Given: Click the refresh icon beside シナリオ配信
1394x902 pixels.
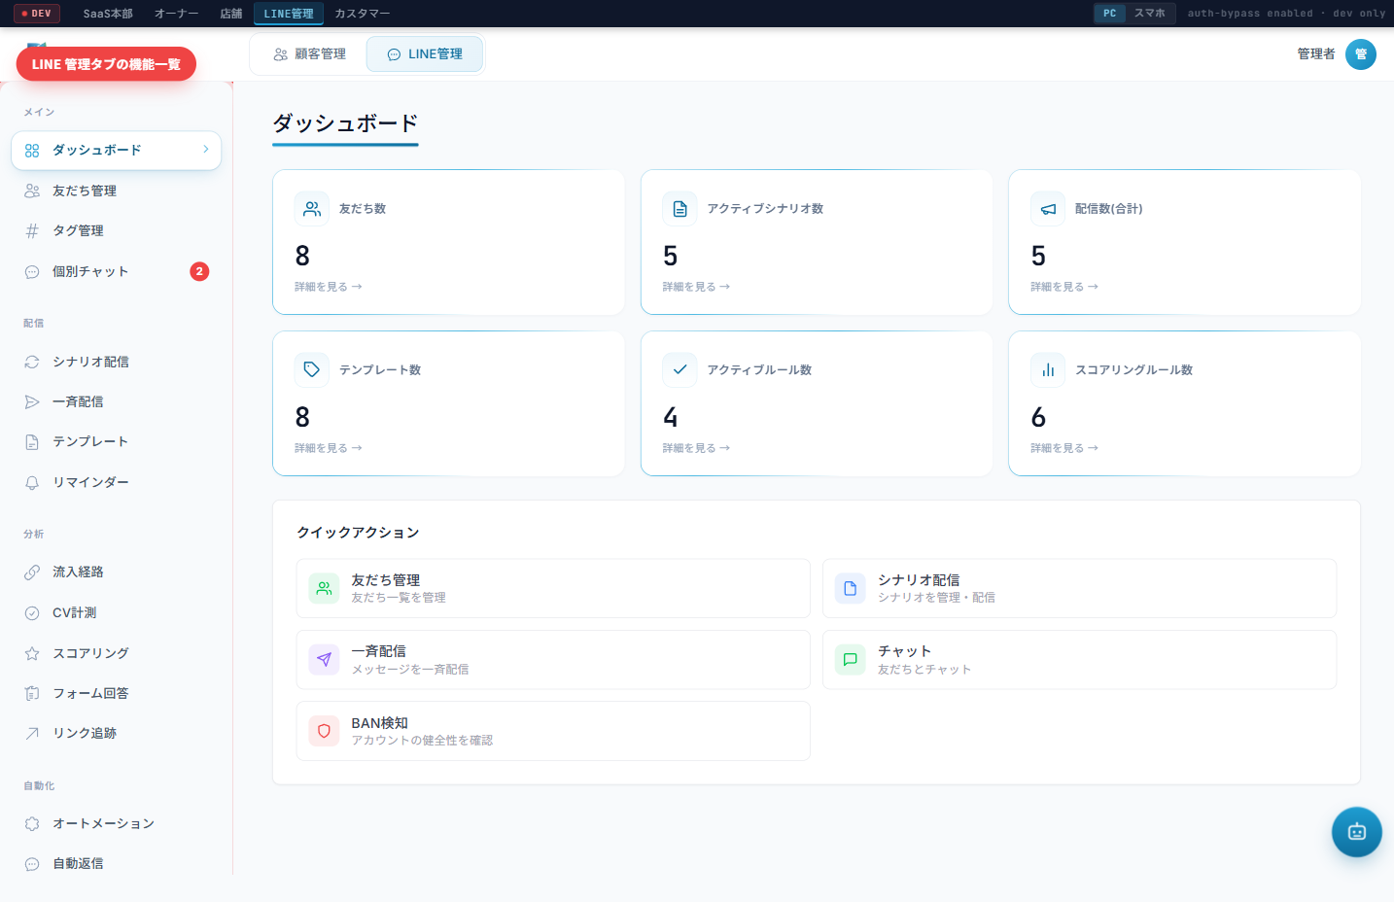Looking at the screenshot, I should (x=32, y=362).
